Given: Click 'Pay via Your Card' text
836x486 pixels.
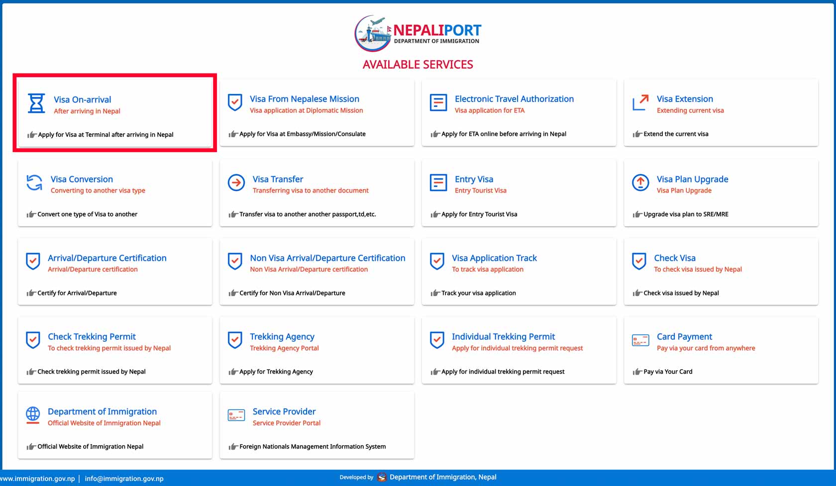Looking at the screenshot, I should click(668, 372).
